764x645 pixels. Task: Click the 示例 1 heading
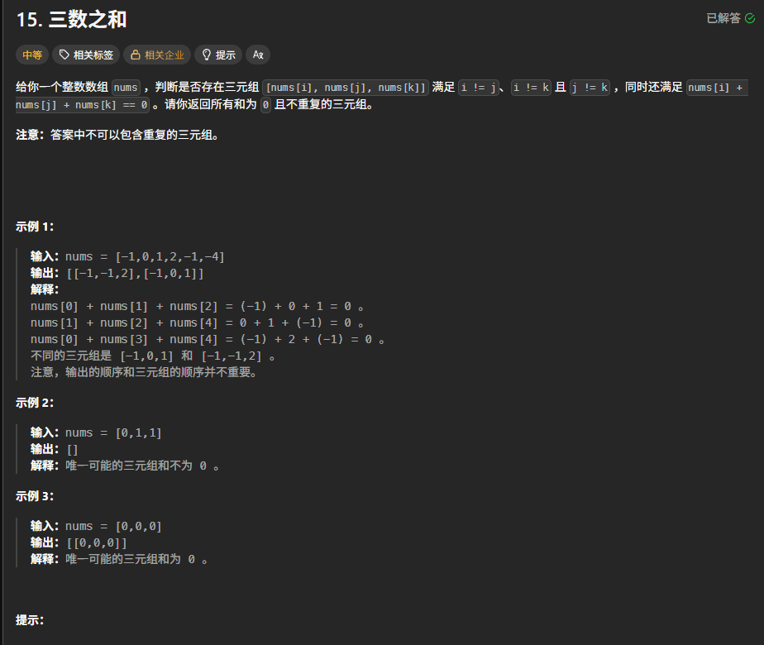click(x=35, y=227)
